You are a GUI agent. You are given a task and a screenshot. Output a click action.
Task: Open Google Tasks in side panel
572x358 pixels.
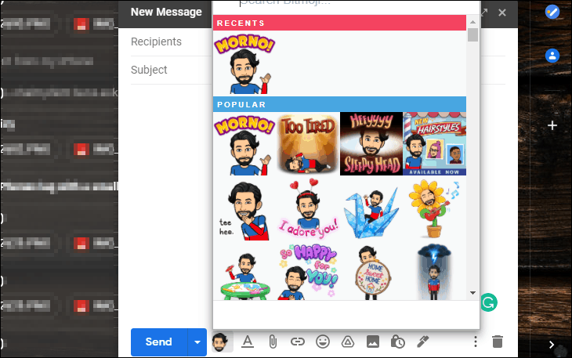[552, 12]
